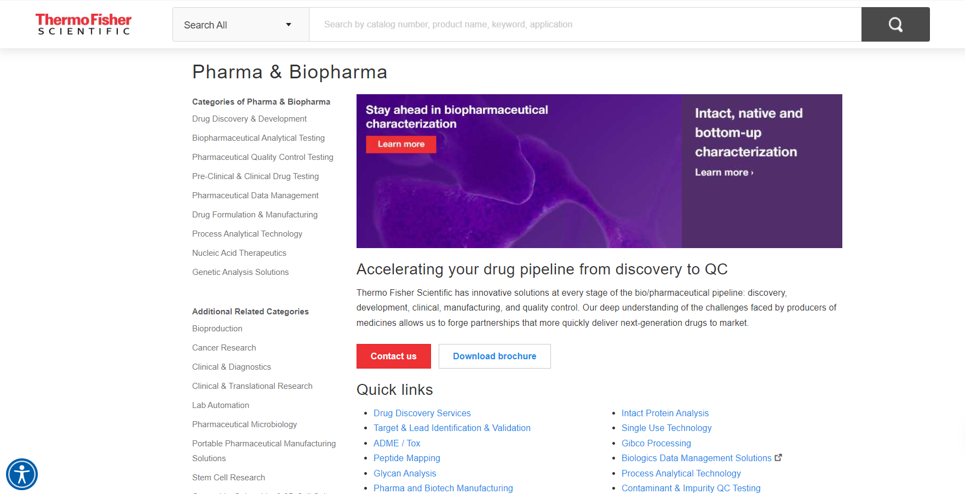The height and width of the screenshot is (494, 965).
Task: Open Pharma and Biotech Manufacturing link
Action: tap(443, 488)
